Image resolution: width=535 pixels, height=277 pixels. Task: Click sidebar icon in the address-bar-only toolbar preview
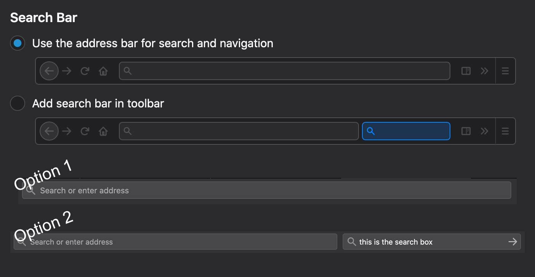coord(466,71)
